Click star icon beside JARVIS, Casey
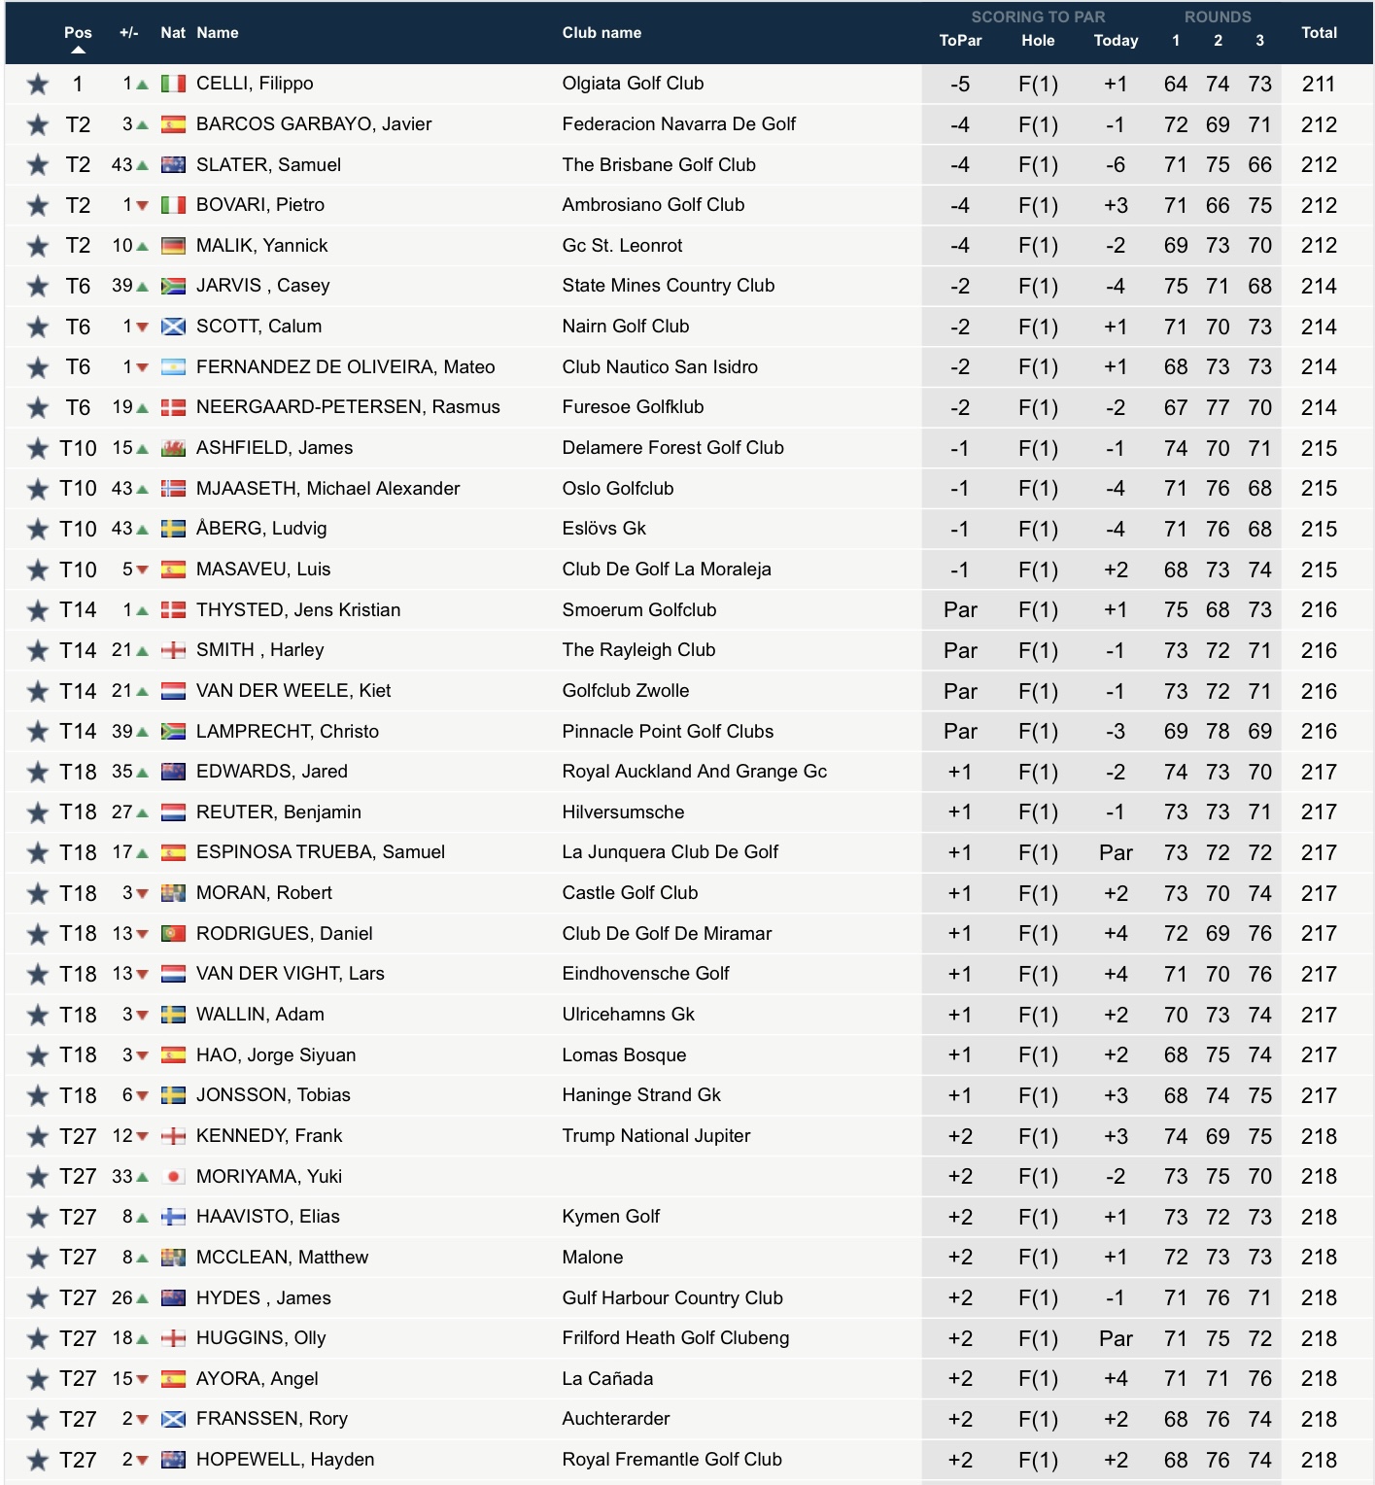Viewport: 1375px width, 1485px height. pyautogui.click(x=38, y=287)
